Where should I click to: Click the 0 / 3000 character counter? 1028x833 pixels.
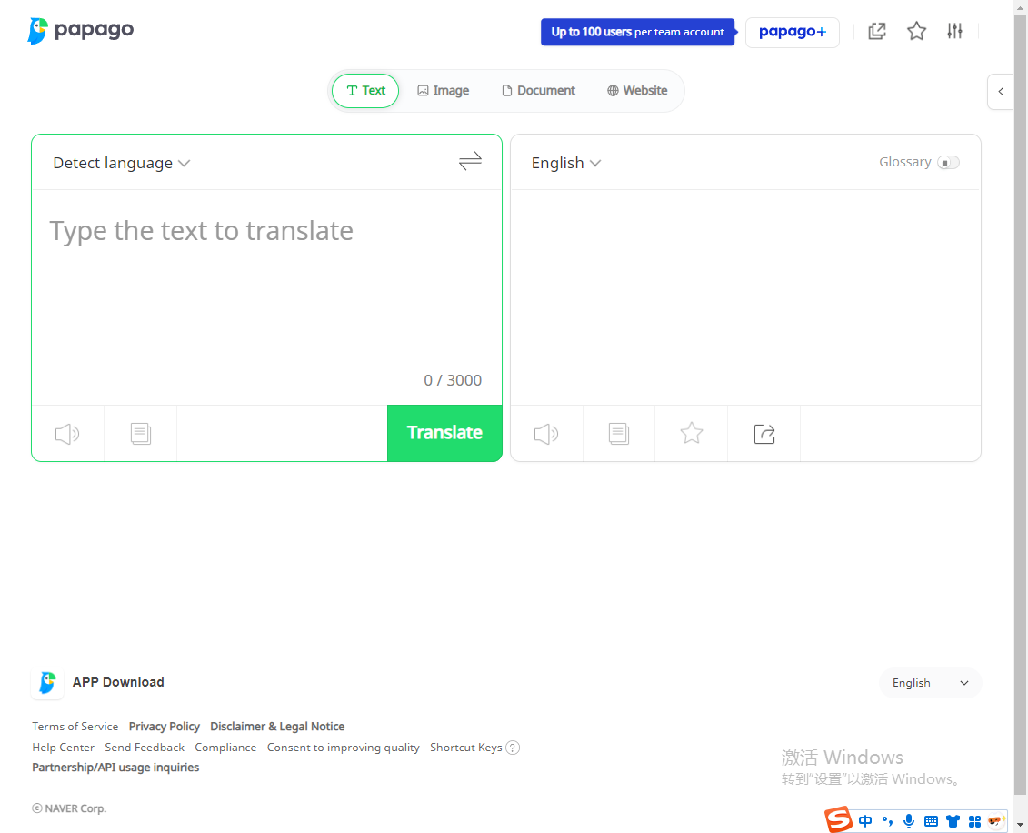[453, 380]
